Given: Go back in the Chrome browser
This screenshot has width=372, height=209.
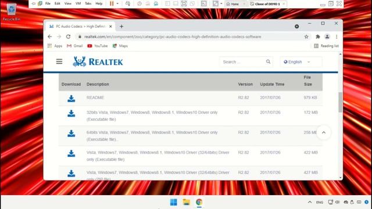Looking at the screenshot, I should (x=49, y=37).
